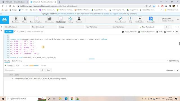The height and width of the screenshot is (101, 180).
Task: Open browser extensions puzzle icon
Action: point(166,6)
